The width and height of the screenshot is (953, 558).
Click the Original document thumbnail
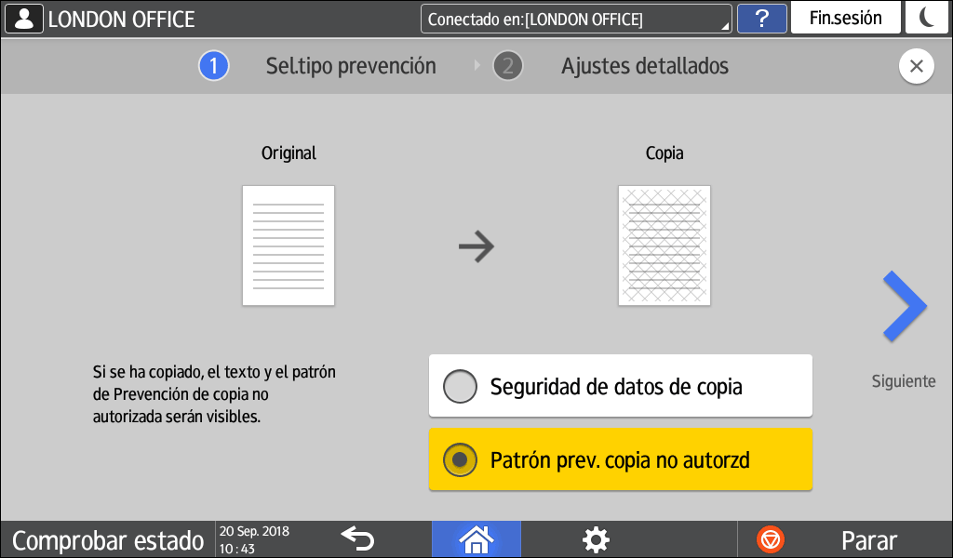coord(289,246)
